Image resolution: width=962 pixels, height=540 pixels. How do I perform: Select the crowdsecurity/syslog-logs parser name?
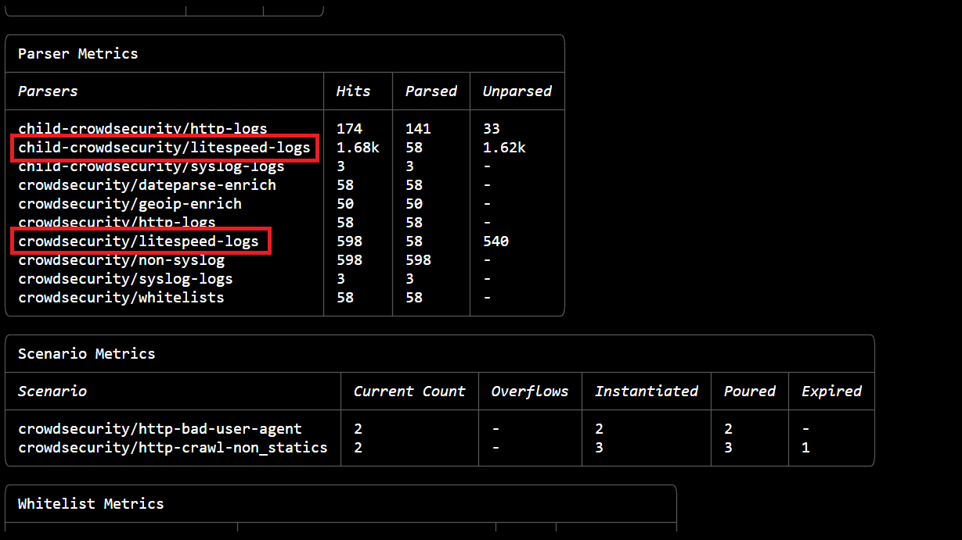(x=125, y=279)
